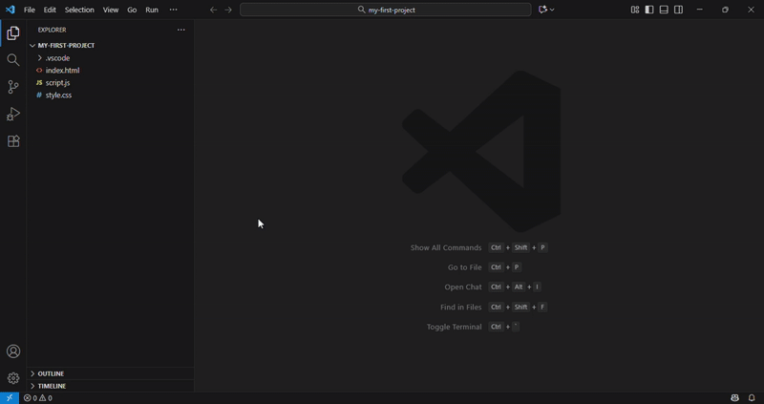The image size is (764, 404).
Task: Open the File menu
Action: 30,10
